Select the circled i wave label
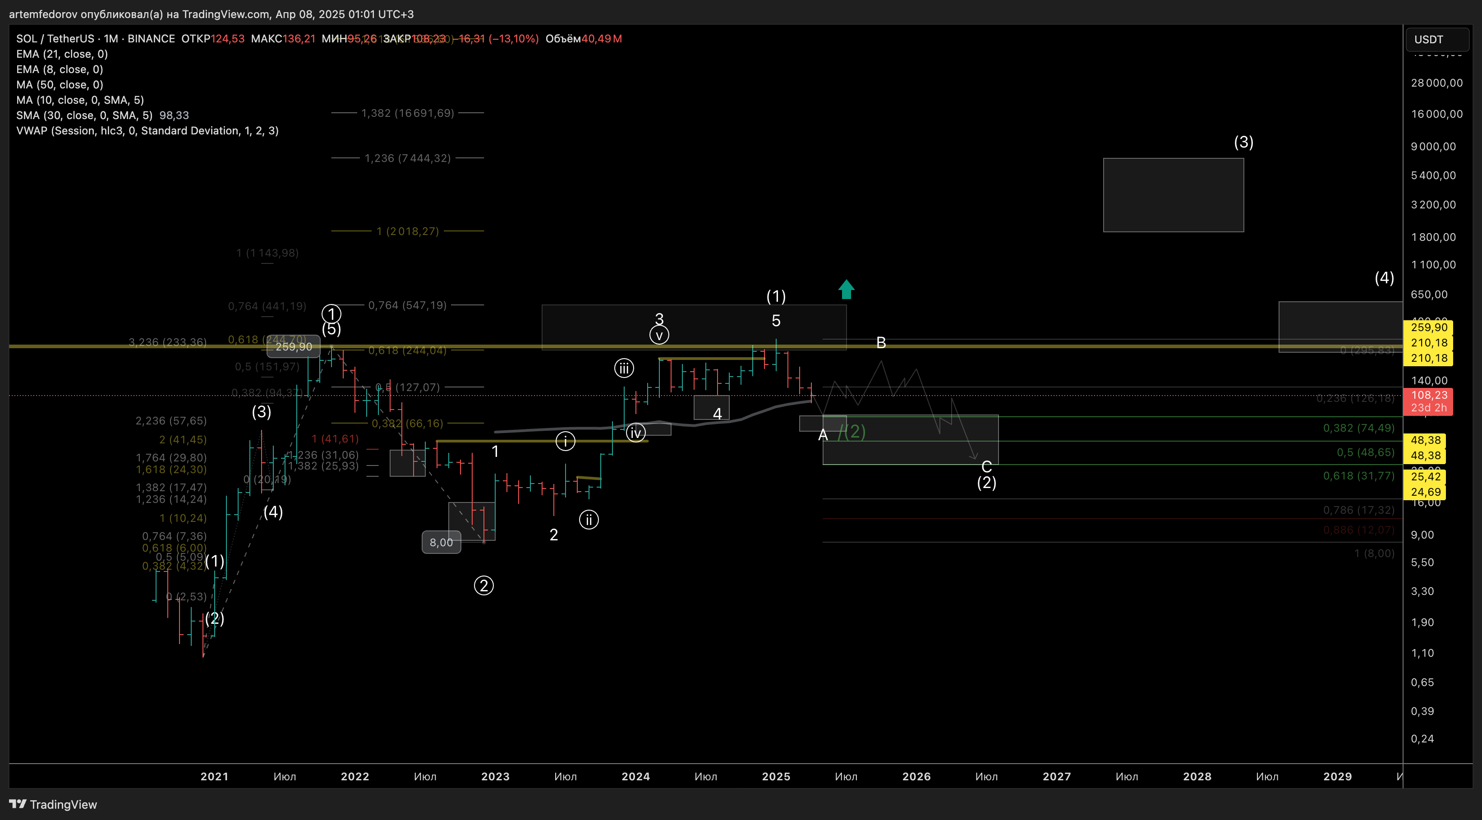The height and width of the screenshot is (820, 1482). pos(566,442)
